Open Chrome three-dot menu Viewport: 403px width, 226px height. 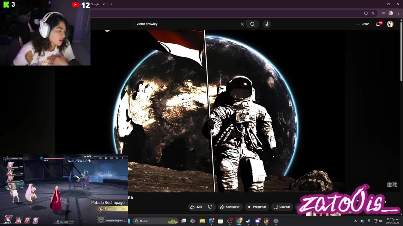pyautogui.click(x=398, y=13)
